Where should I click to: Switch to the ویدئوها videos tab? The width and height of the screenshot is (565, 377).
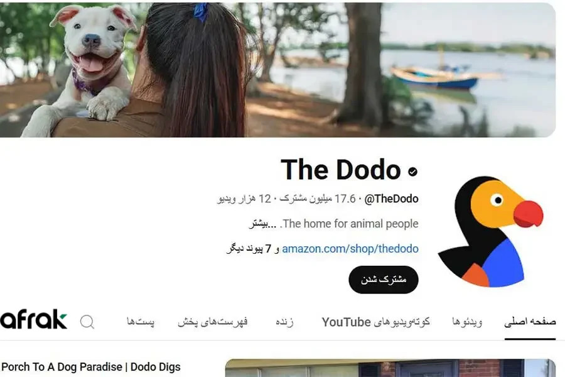(x=467, y=322)
